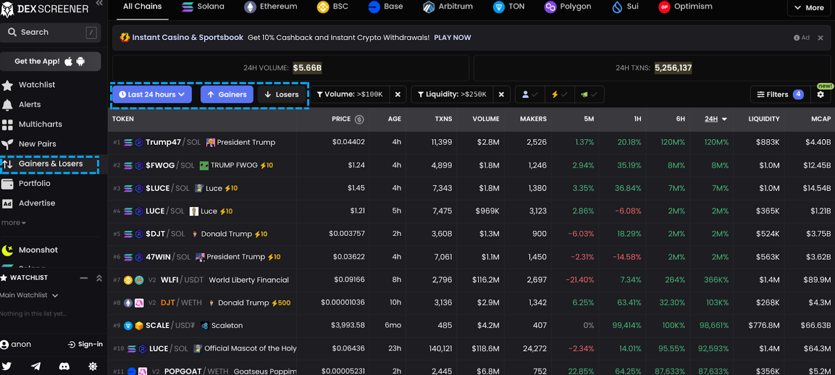This screenshot has height=375, width=835.
Task: Toggle the PRICE currency dollar icon
Action: click(359, 119)
